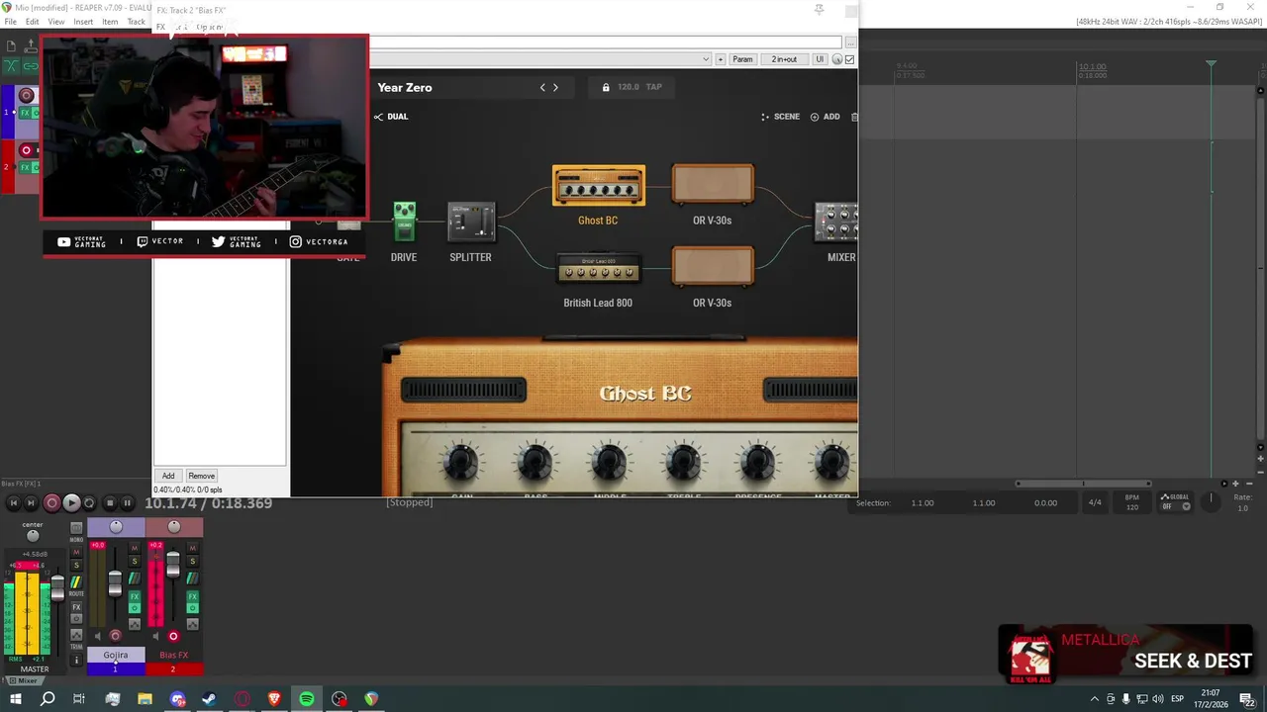This screenshot has height=712, width=1267.
Task: Bypass master track FX
Action: [76, 619]
